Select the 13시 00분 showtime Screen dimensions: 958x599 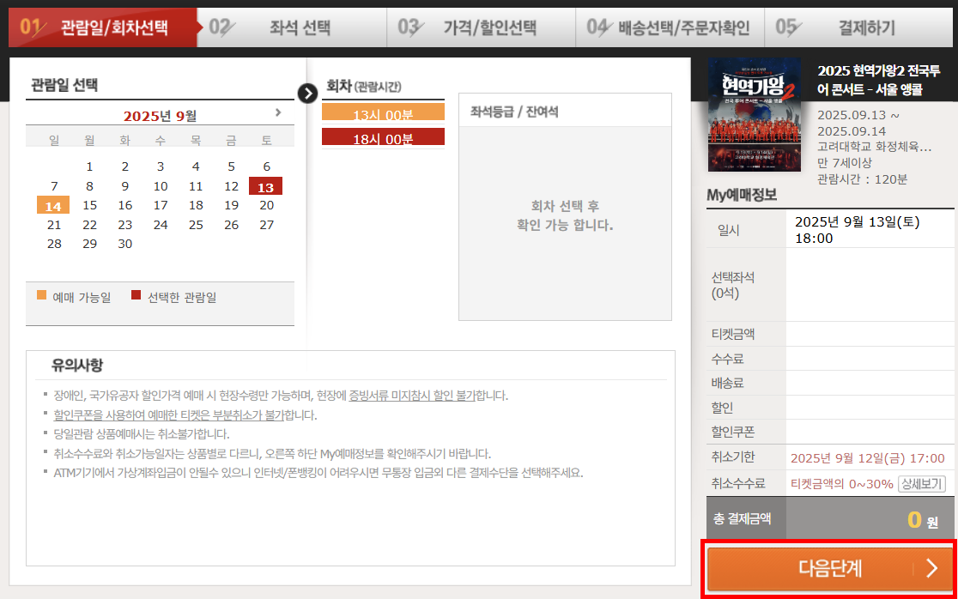click(x=383, y=112)
